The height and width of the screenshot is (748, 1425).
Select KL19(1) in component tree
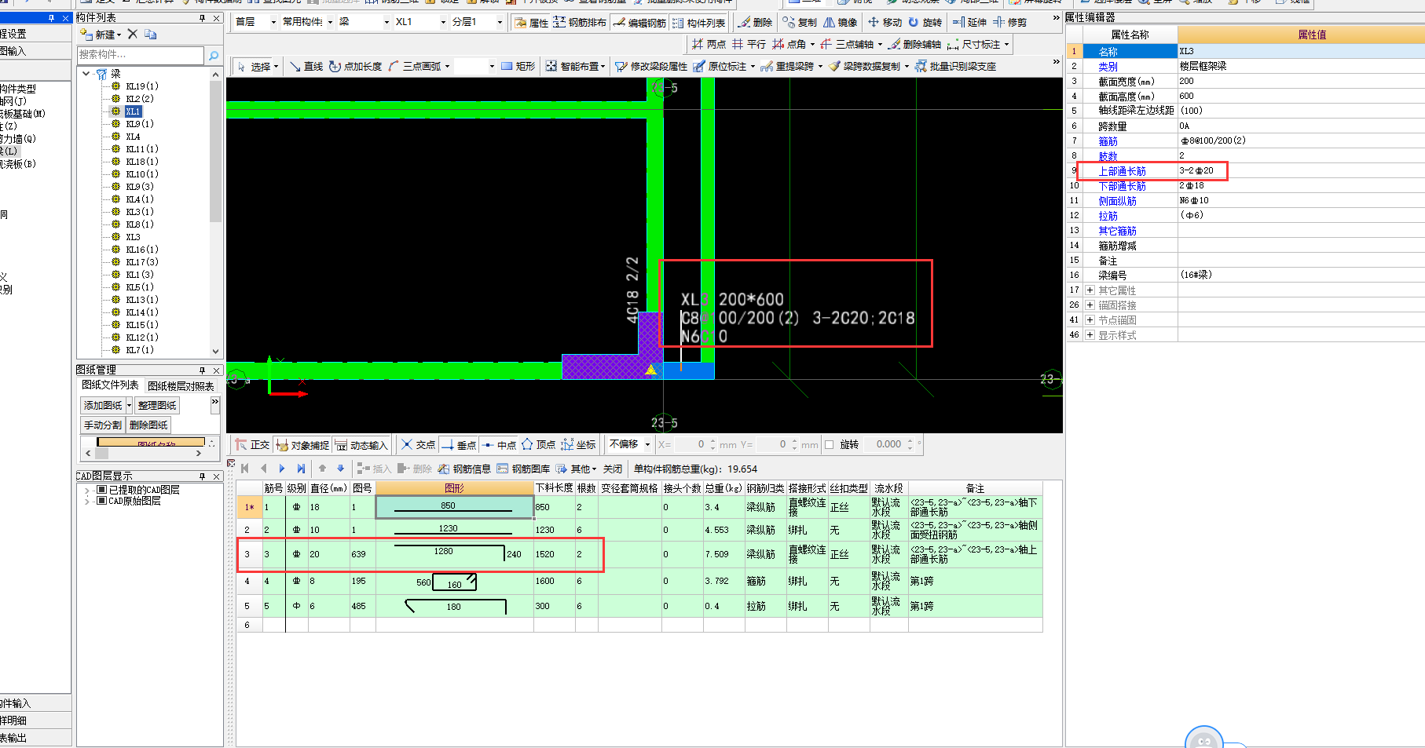point(141,86)
